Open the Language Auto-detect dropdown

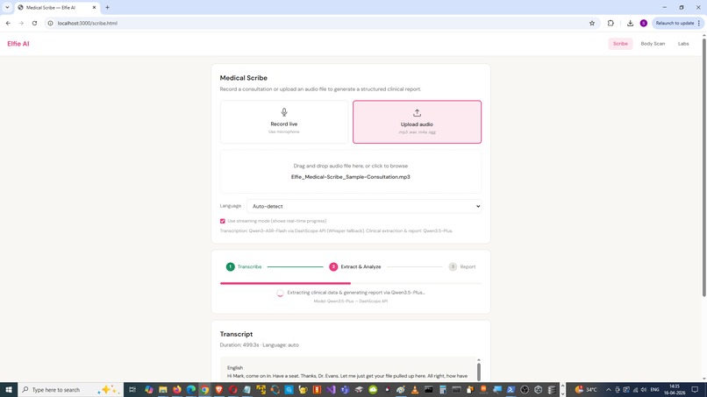pyautogui.click(x=364, y=206)
